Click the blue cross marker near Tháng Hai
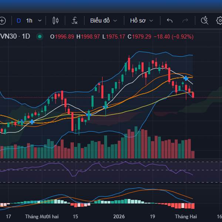Image resolution: width=222 pixels, height=222 pixels. tap(186, 78)
